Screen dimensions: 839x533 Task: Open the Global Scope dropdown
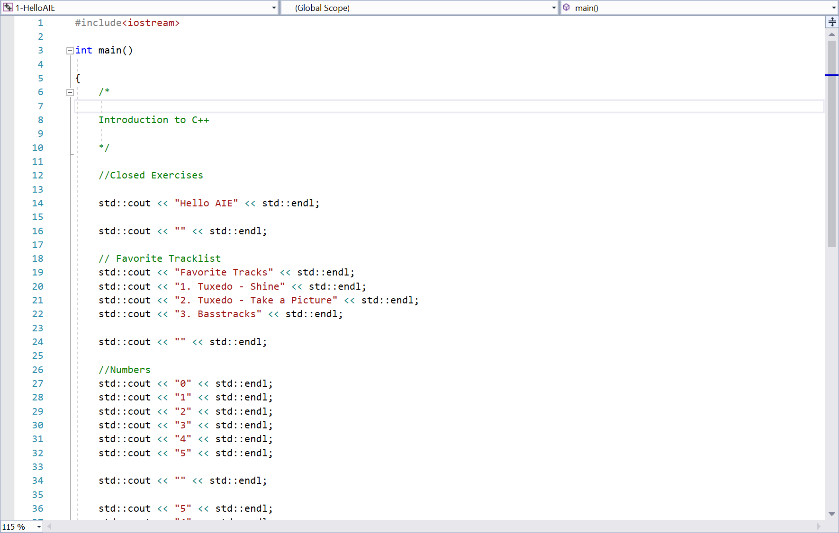(x=553, y=8)
